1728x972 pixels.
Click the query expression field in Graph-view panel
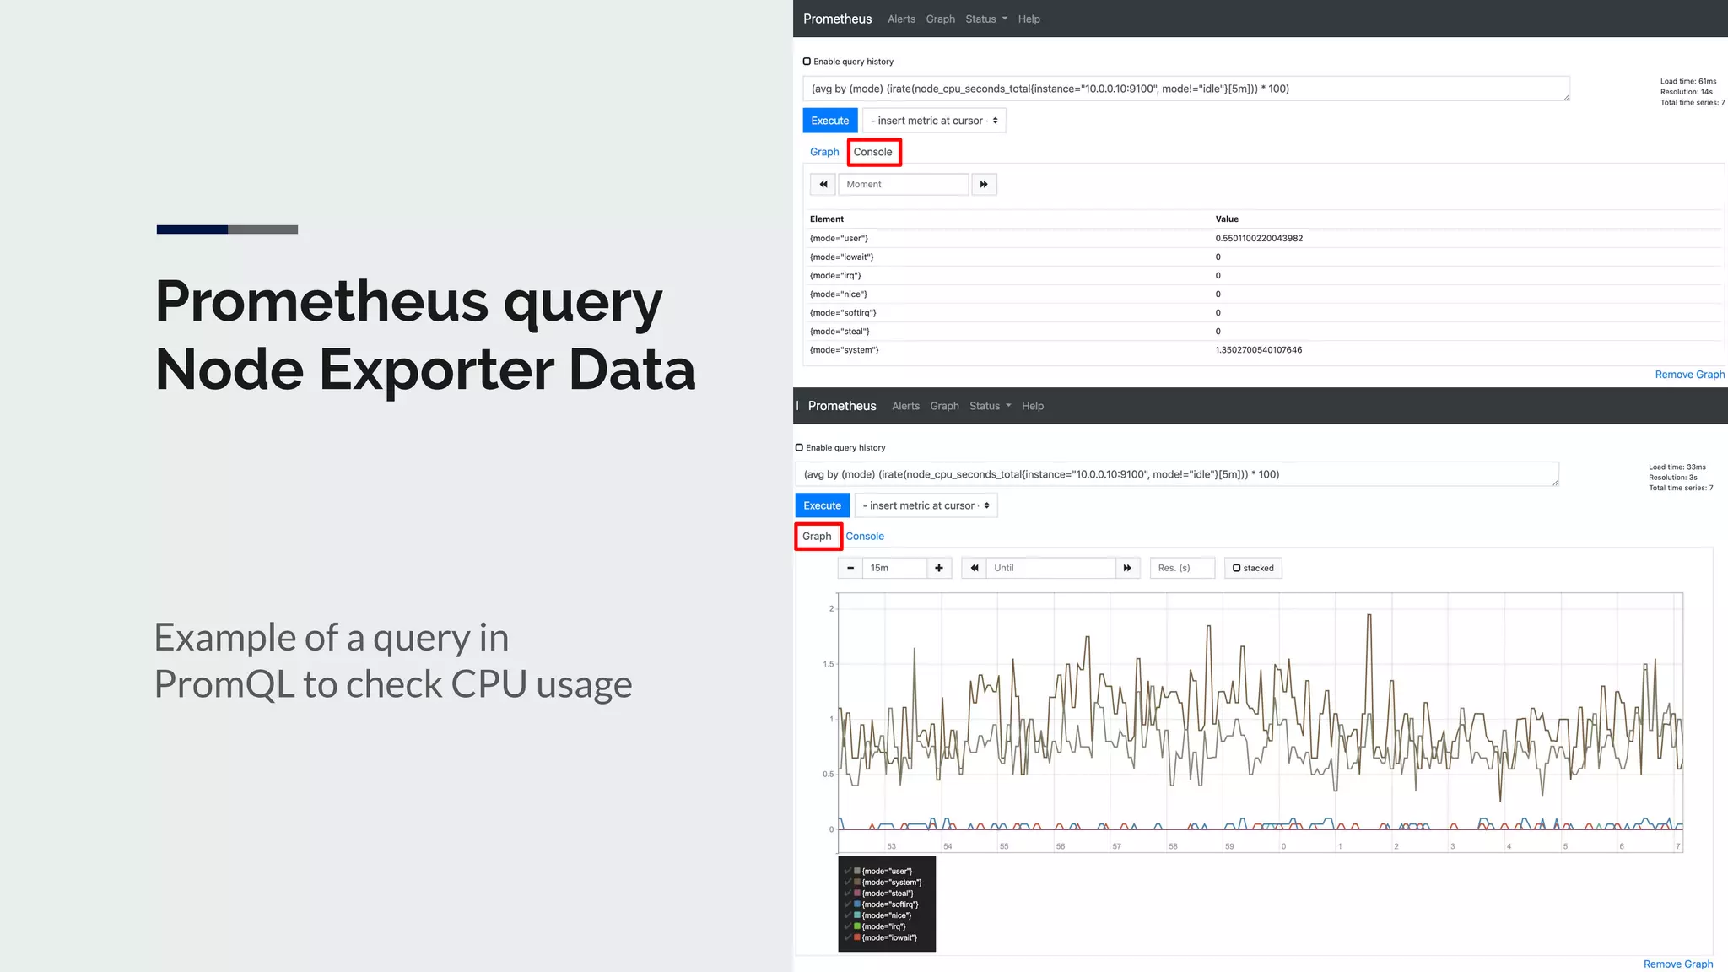pyautogui.click(x=1177, y=474)
